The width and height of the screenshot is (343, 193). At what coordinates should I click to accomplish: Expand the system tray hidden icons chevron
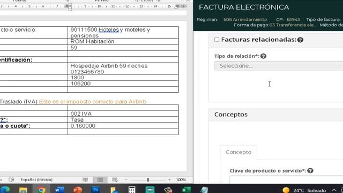click(334, 190)
